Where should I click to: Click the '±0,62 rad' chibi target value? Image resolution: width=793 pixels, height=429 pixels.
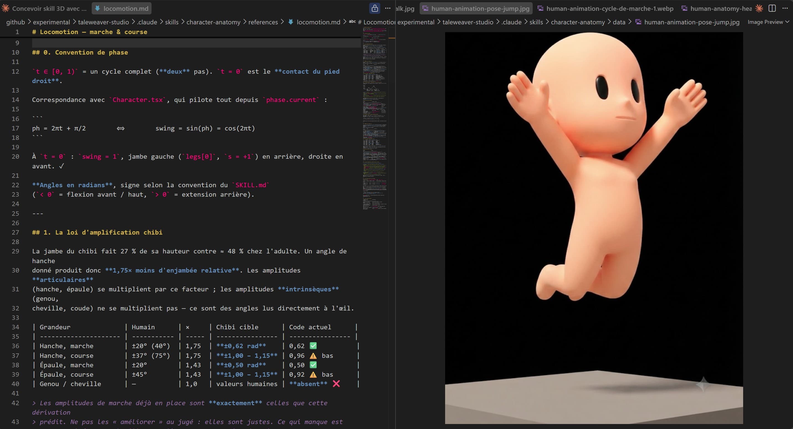(x=241, y=346)
